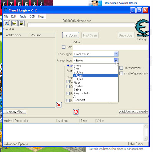
Task: Choose highlighted 4 Bytes option
Action: [x=96, y=76]
